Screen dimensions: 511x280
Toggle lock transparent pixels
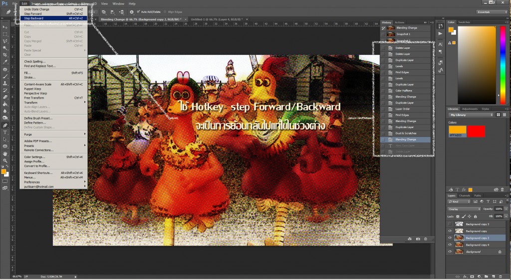pos(458,216)
